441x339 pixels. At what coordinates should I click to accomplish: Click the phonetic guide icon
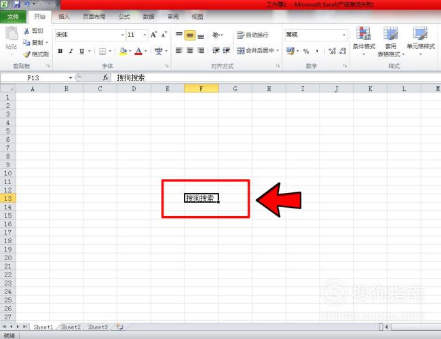pos(158,51)
